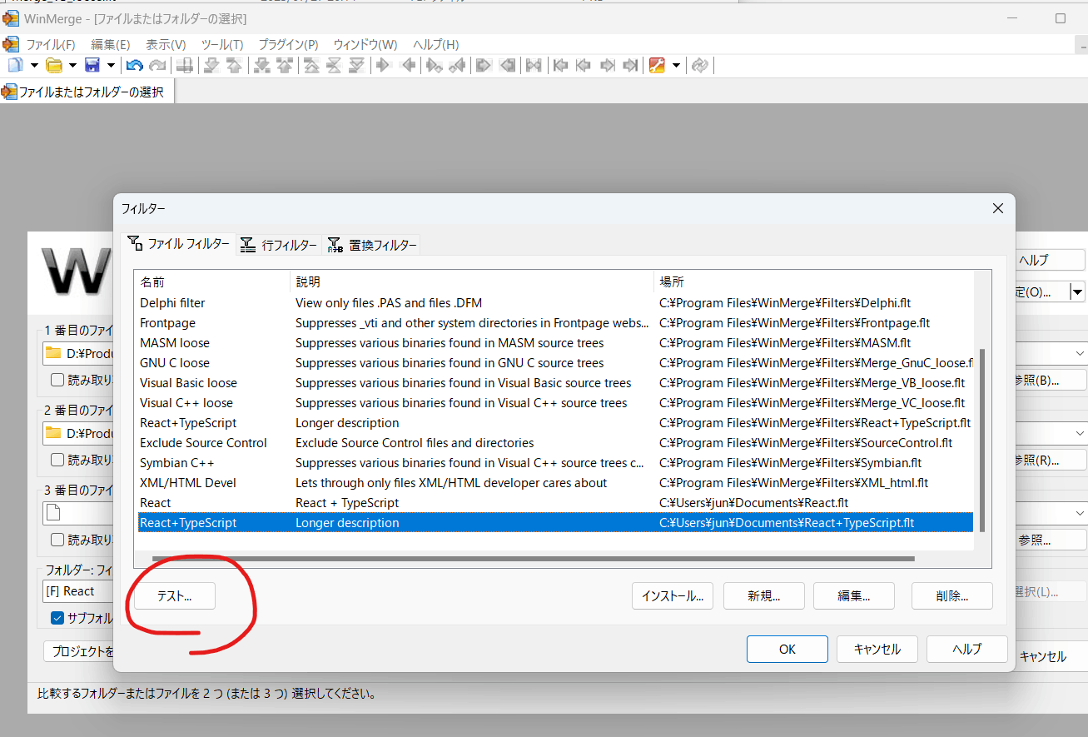Select the GNU C loose filter row

point(554,363)
